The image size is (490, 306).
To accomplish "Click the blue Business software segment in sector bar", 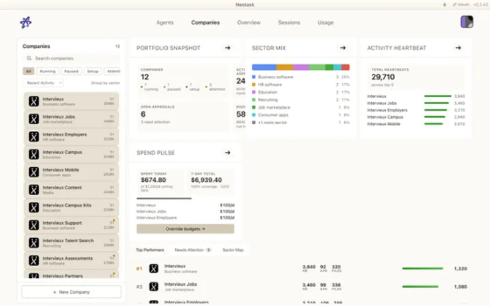I will [x=264, y=67].
